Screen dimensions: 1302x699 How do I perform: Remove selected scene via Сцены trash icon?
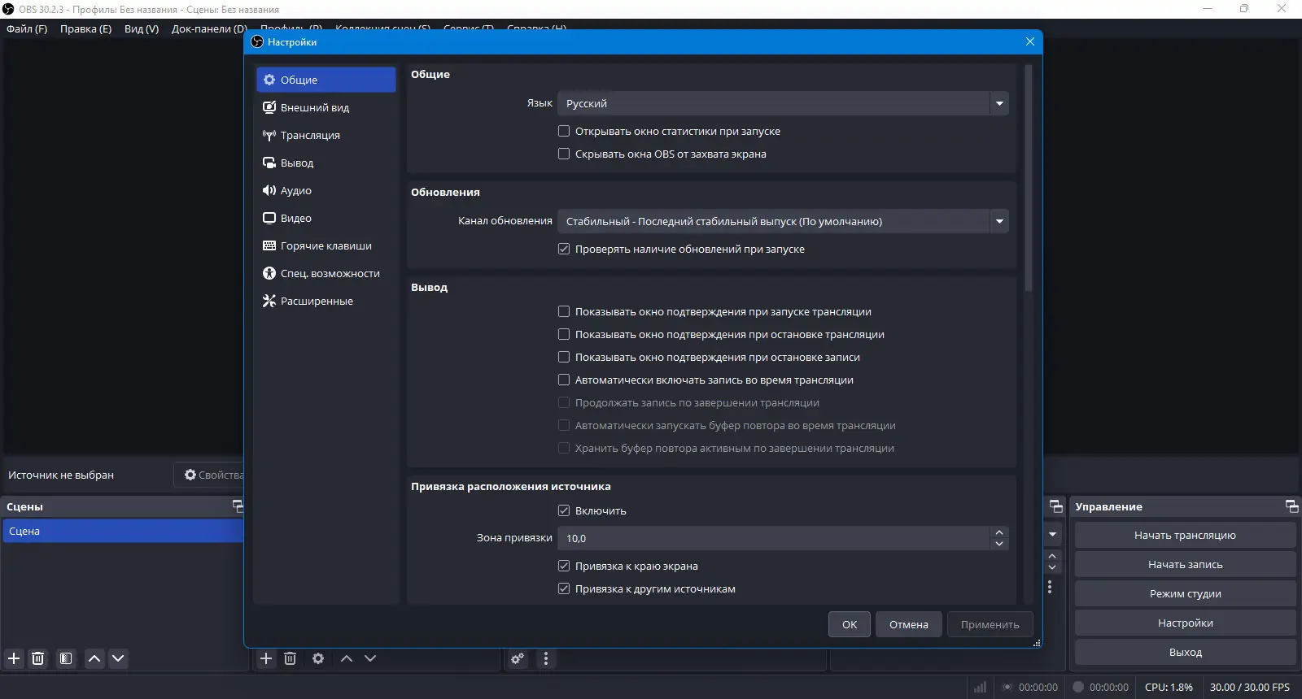37,658
